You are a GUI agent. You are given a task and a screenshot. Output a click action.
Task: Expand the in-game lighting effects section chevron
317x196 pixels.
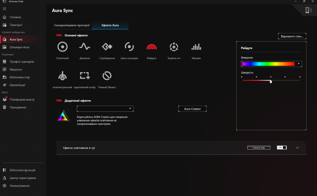tap(297, 148)
